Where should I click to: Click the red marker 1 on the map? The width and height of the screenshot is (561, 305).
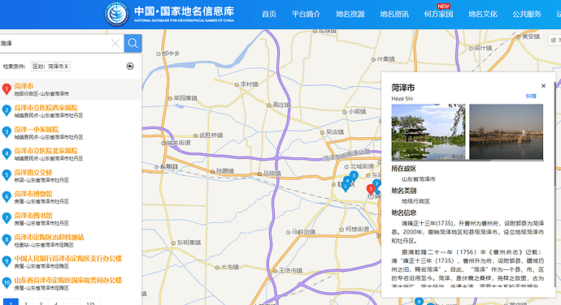coord(371,189)
